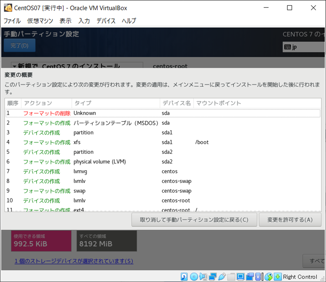The width and height of the screenshot is (326, 282).
Task: Click the VirtualBox icon in the title bar
Action: (8, 8)
